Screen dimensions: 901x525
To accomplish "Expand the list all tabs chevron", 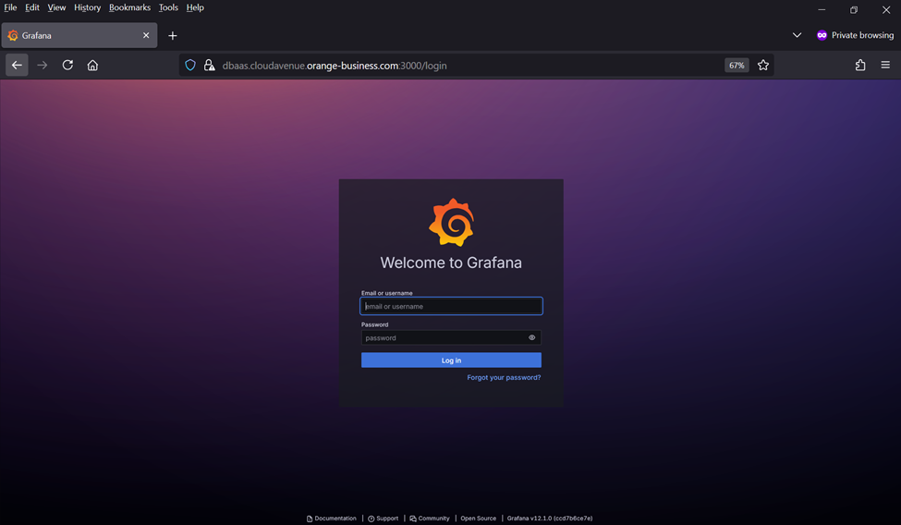I will [x=797, y=35].
